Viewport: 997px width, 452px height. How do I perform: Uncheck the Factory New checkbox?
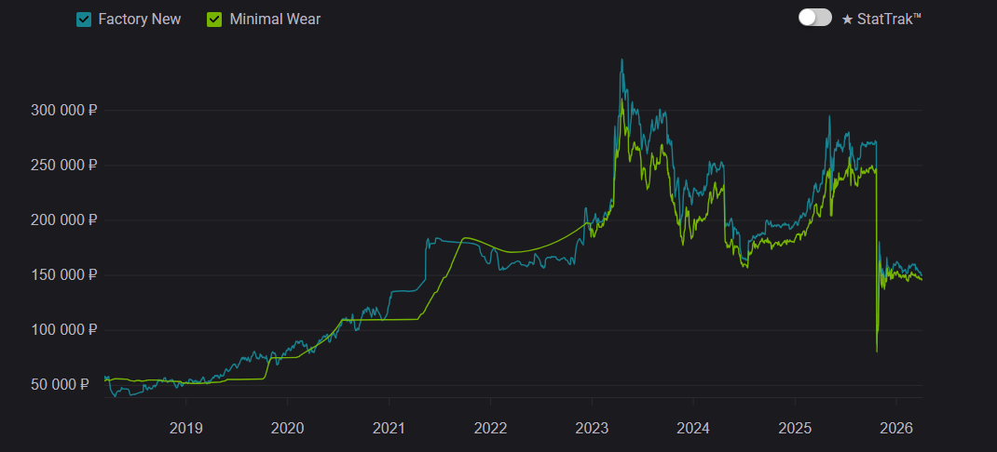pyautogui.click(x=84, y=19)
